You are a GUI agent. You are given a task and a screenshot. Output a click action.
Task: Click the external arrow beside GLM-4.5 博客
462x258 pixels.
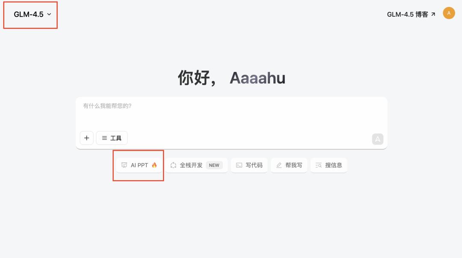coord(433,15)
